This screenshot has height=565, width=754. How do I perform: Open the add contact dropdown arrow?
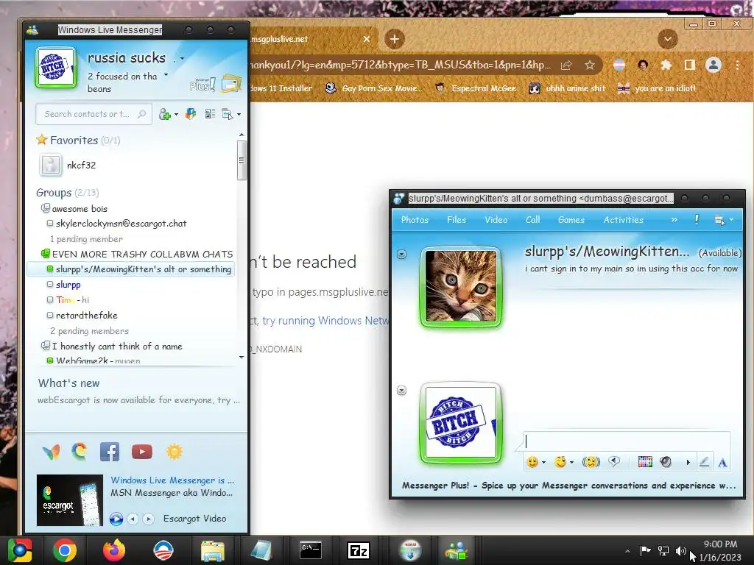pyautogui.click(x=176, y=114)
